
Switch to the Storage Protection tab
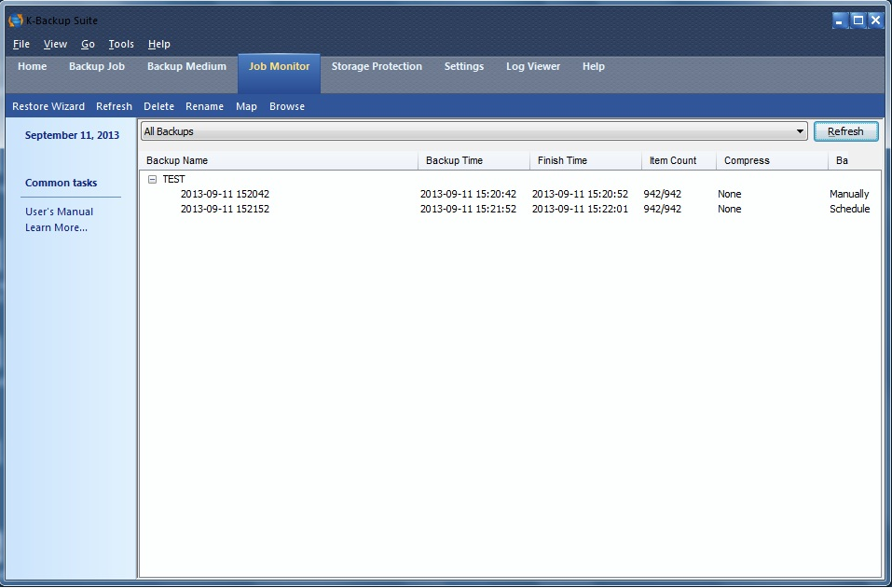pos(377,67)
